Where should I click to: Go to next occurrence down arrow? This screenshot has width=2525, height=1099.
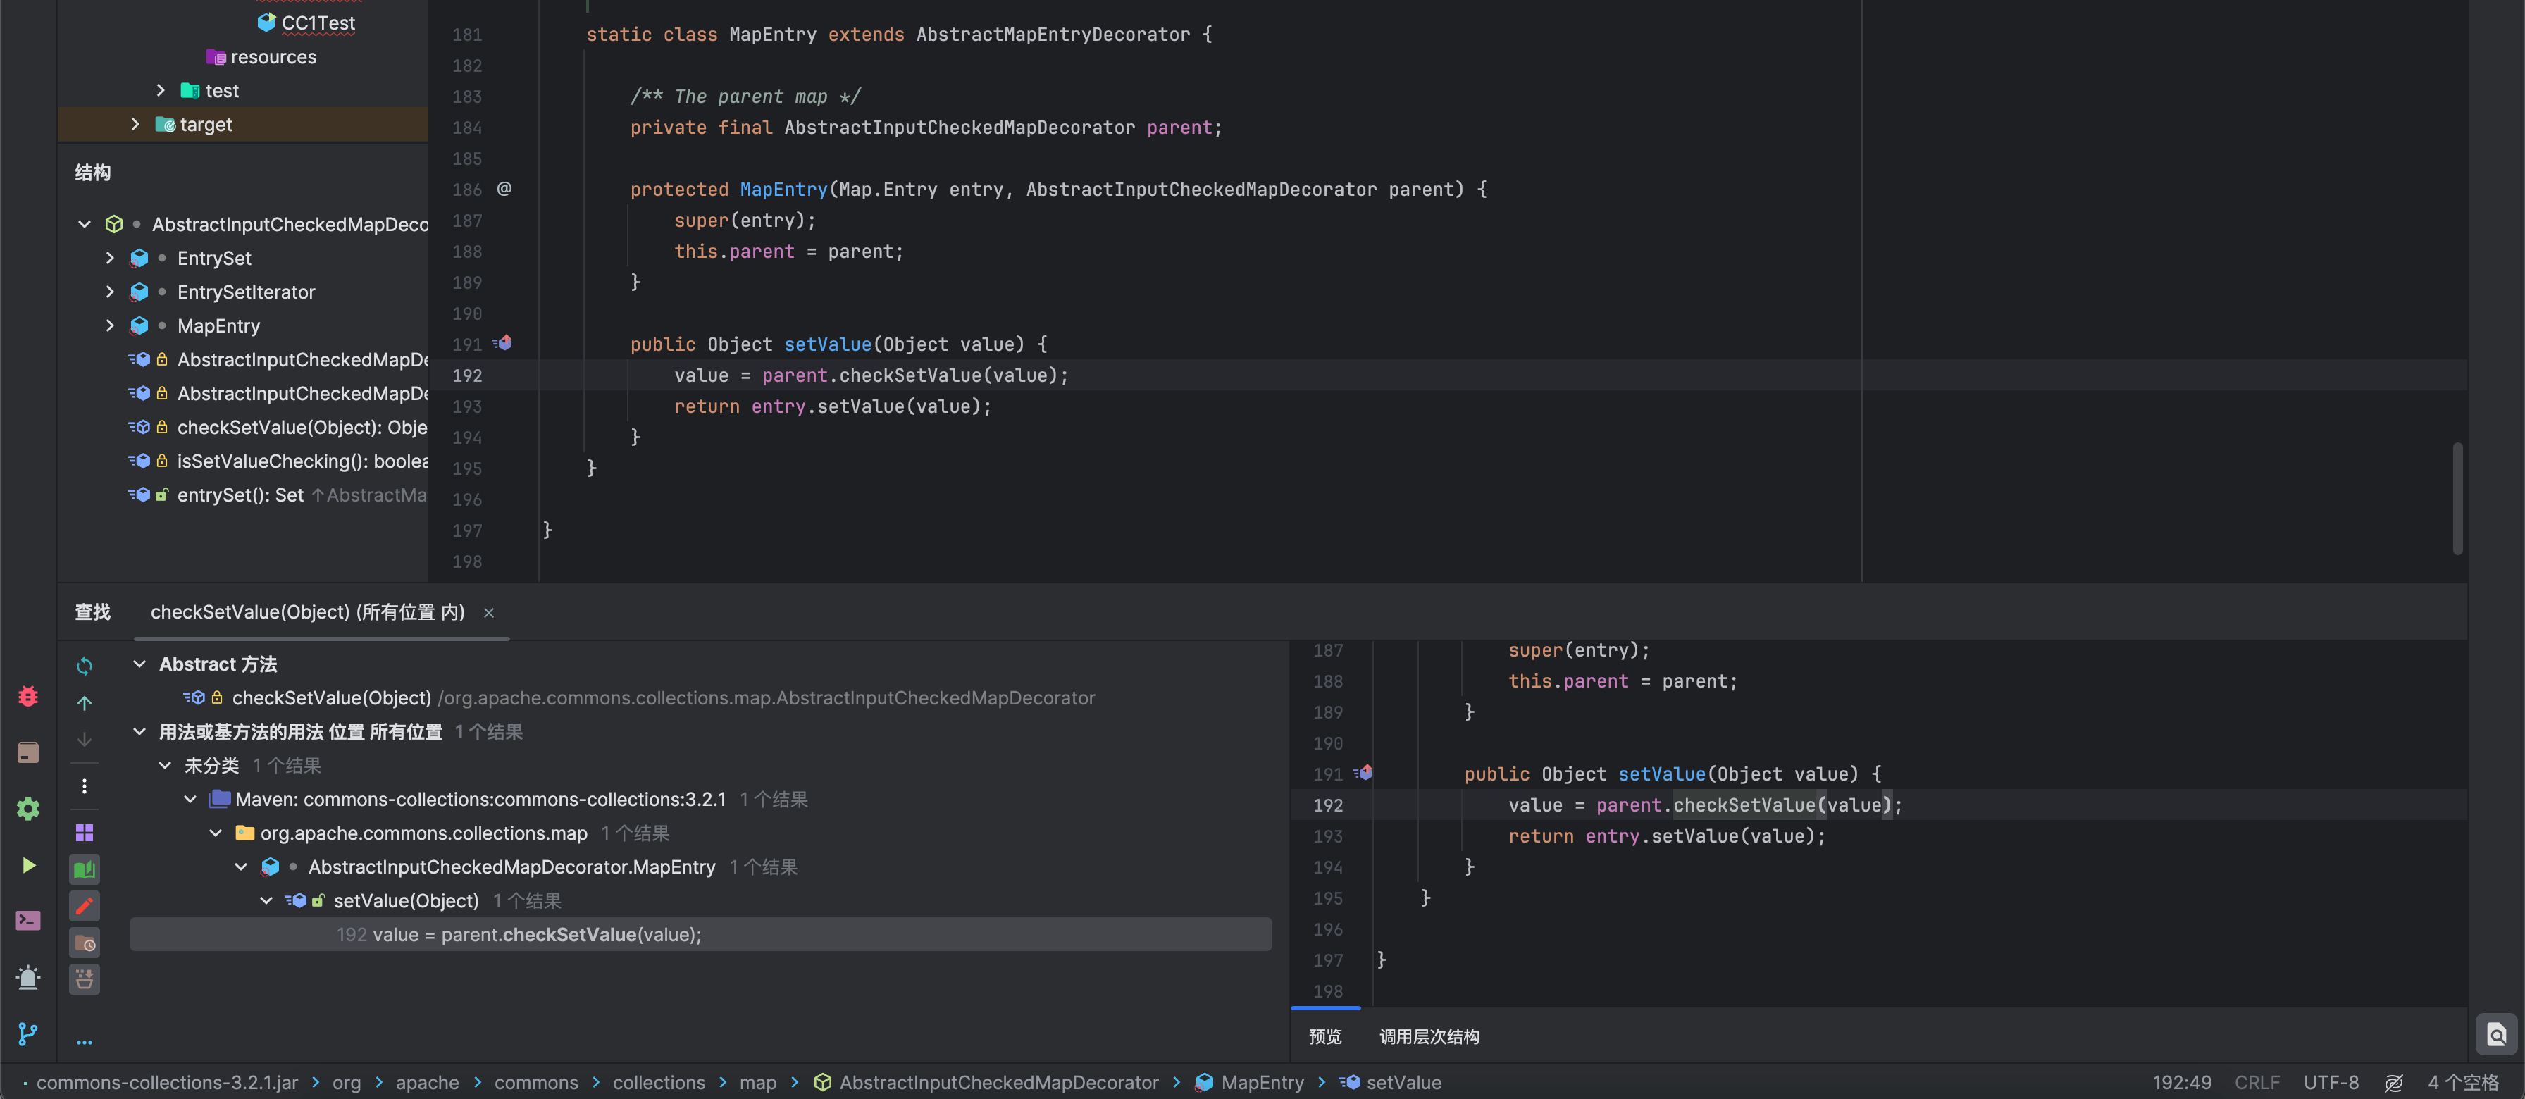(x=85, y=739)
